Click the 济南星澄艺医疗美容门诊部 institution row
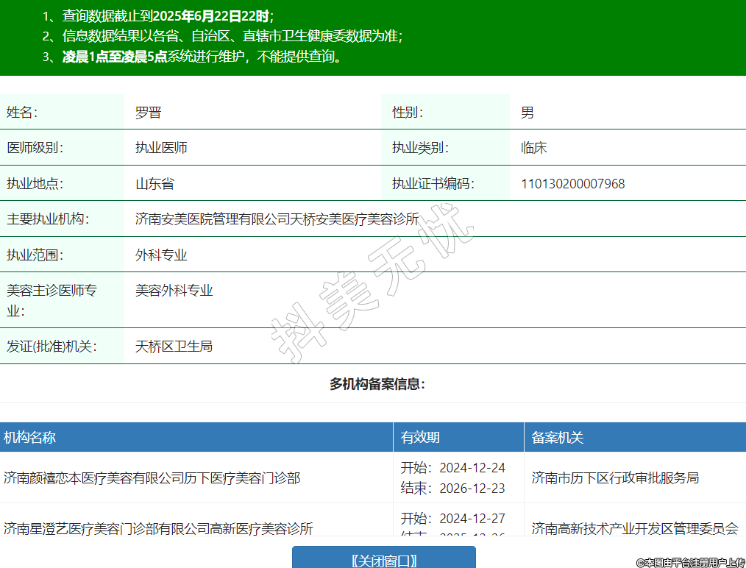Image resolution: width=746 pixels, height=568 pixels. point(158,528)
